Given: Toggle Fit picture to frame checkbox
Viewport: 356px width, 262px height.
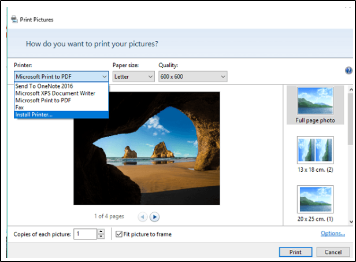Looking at the screenshot, I should point(118,234).
